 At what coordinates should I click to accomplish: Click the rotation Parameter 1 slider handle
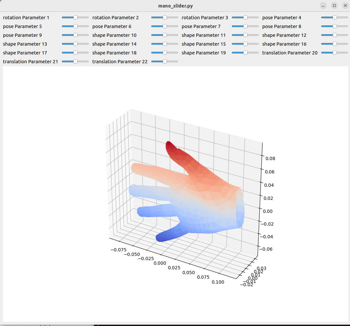[x=75, y=17]
